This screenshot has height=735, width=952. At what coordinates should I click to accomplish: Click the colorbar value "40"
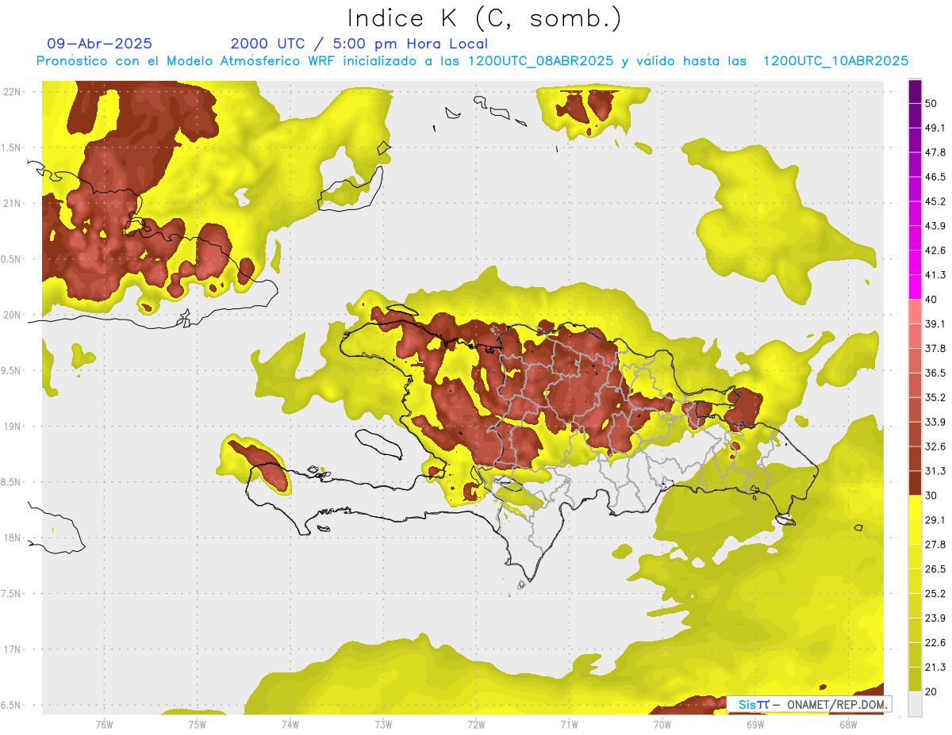pyautogui.click(x=931, y=300)
